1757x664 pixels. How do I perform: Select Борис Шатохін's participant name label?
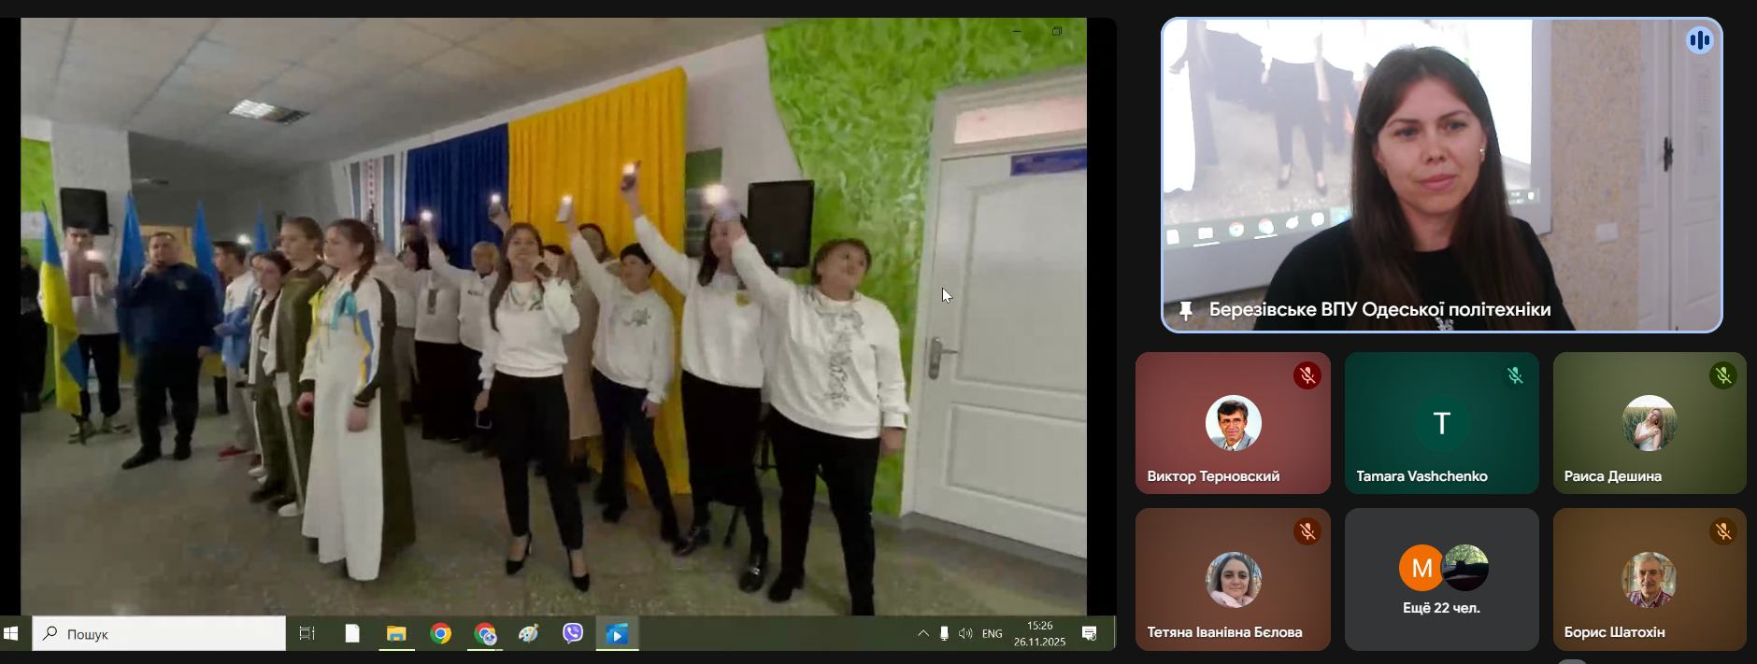click(x=1614, y=632)
